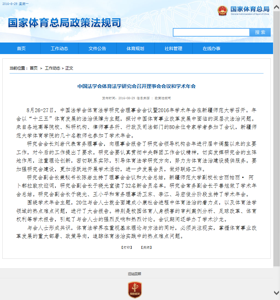Click the 搜索 search button
280x300 pixels.
[x=260, y=32]
